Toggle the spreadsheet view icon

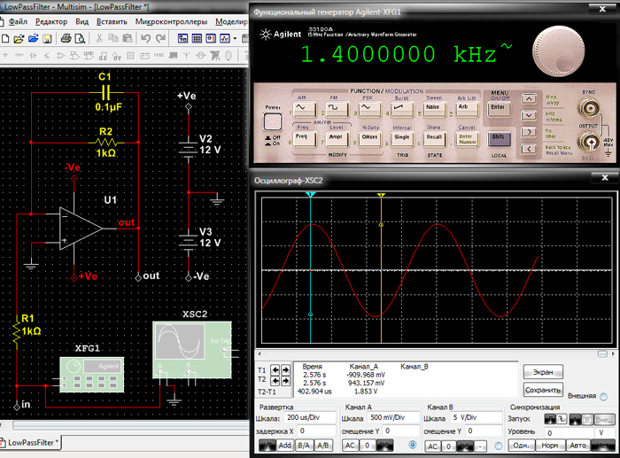coord(197,38)
